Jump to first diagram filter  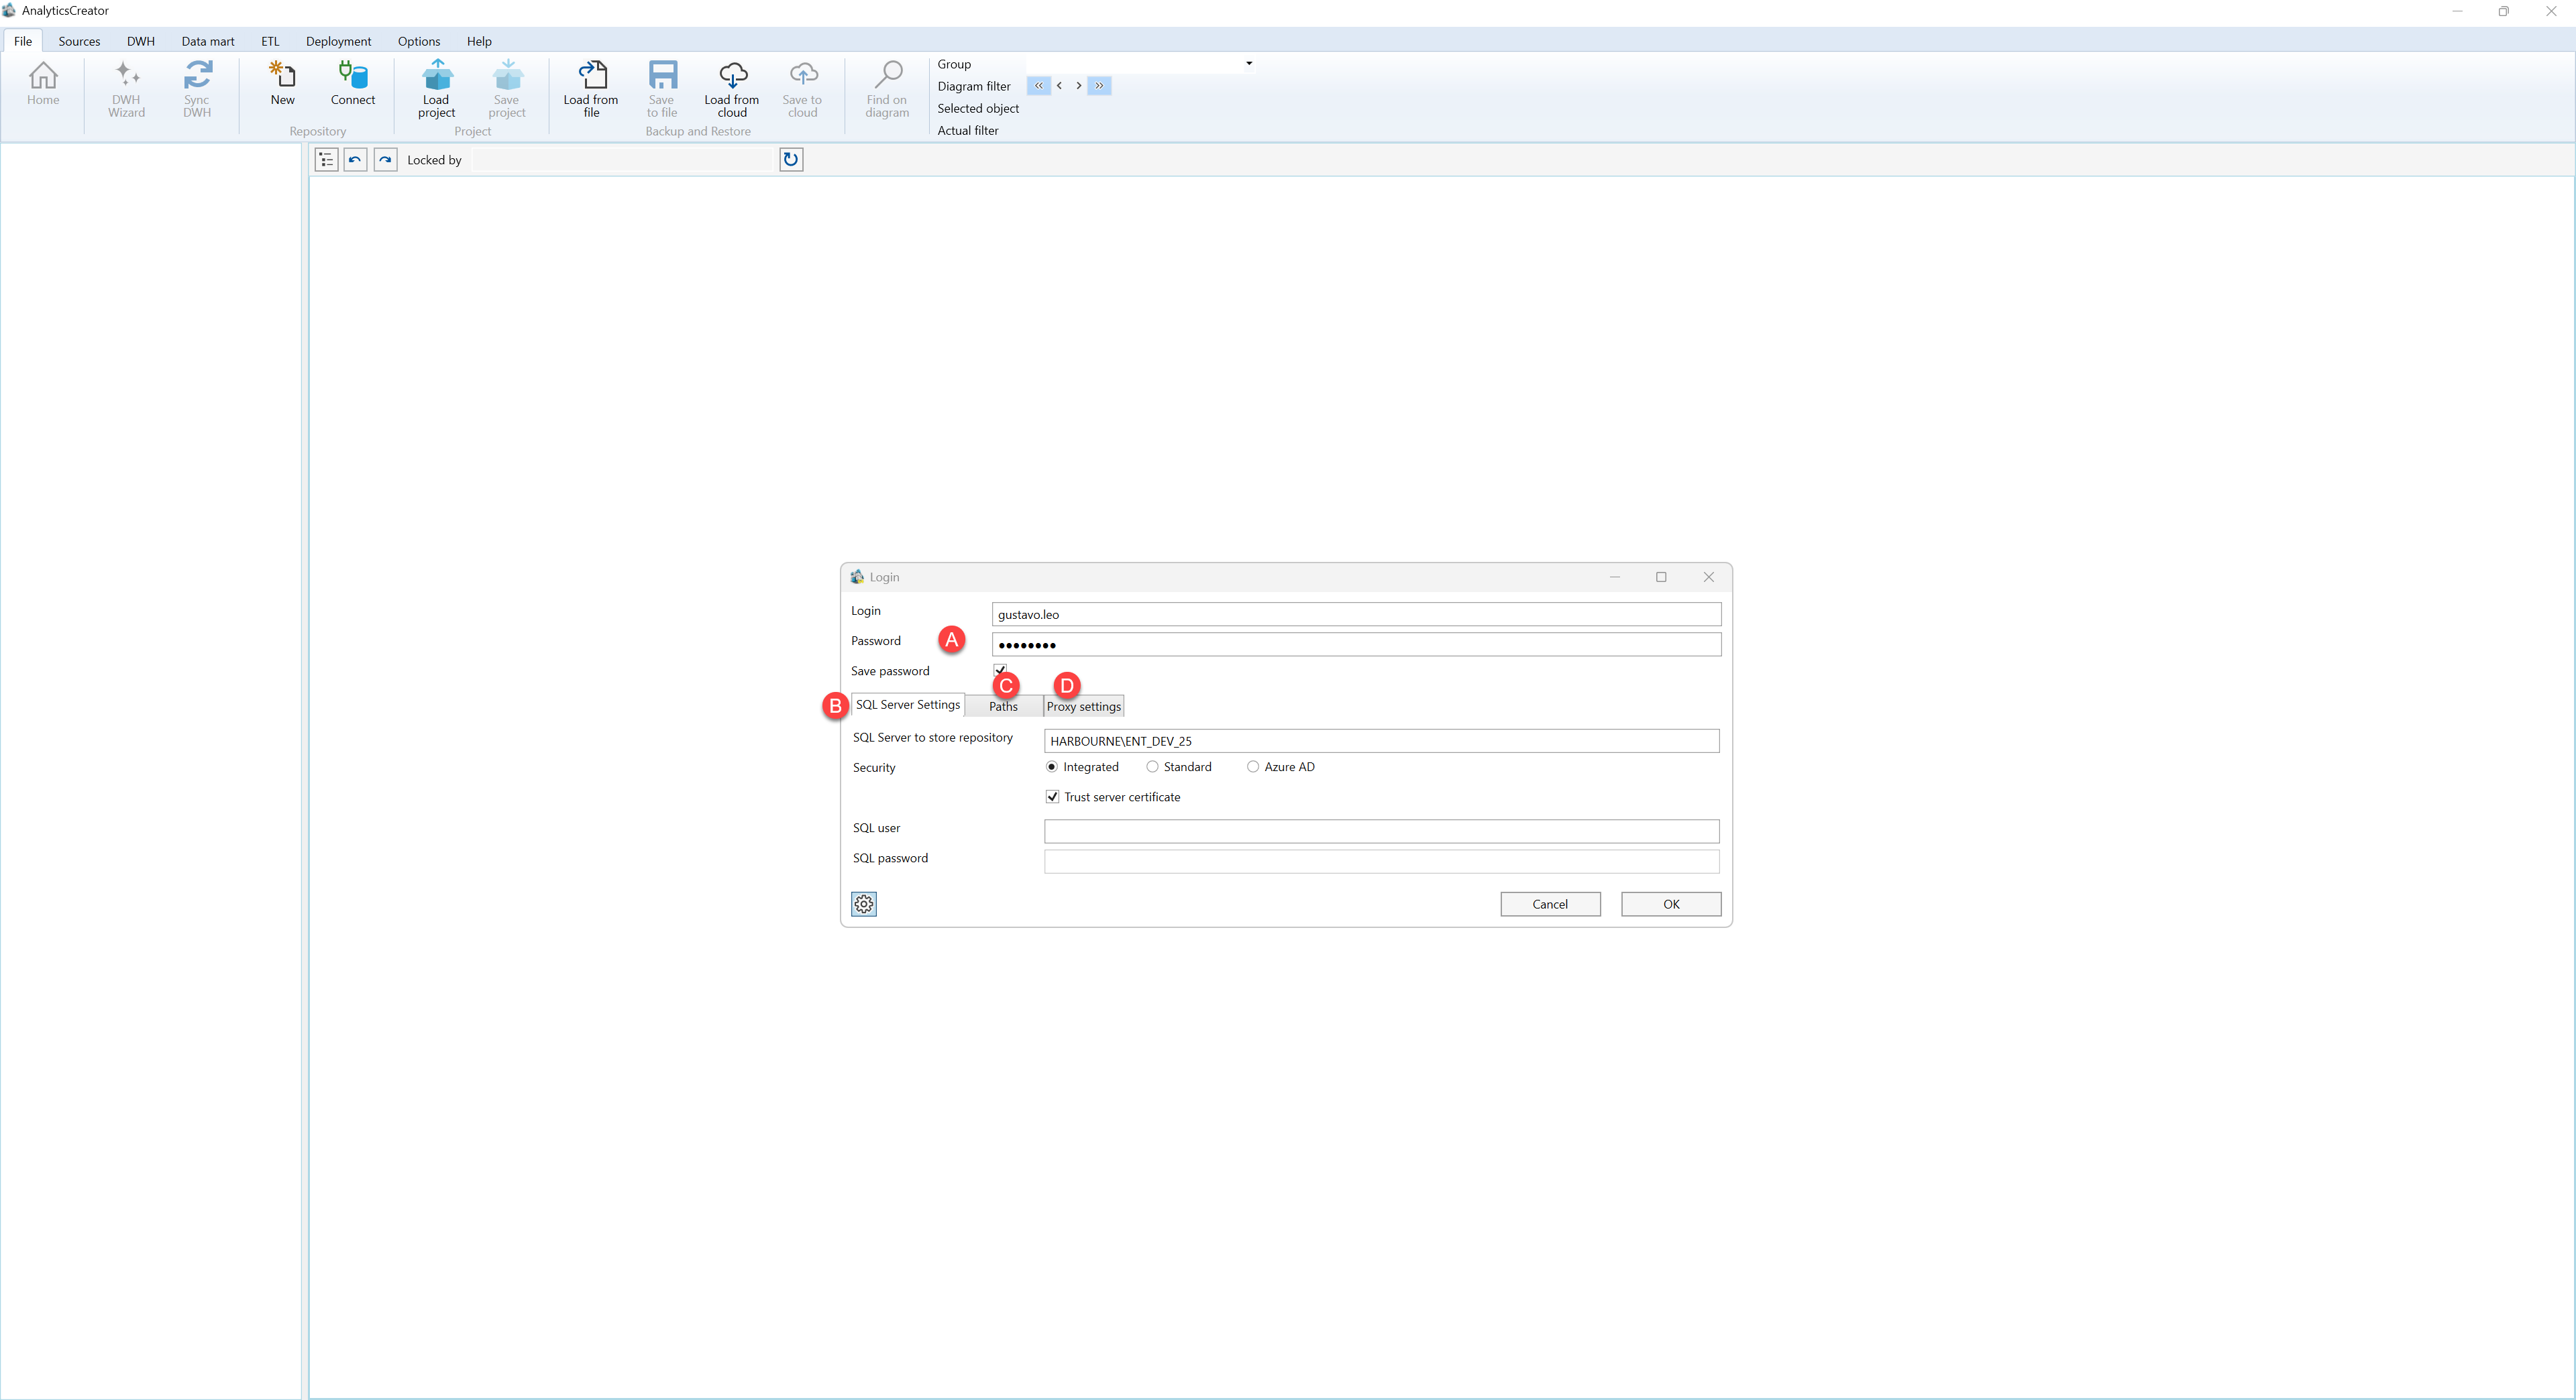1039,86
